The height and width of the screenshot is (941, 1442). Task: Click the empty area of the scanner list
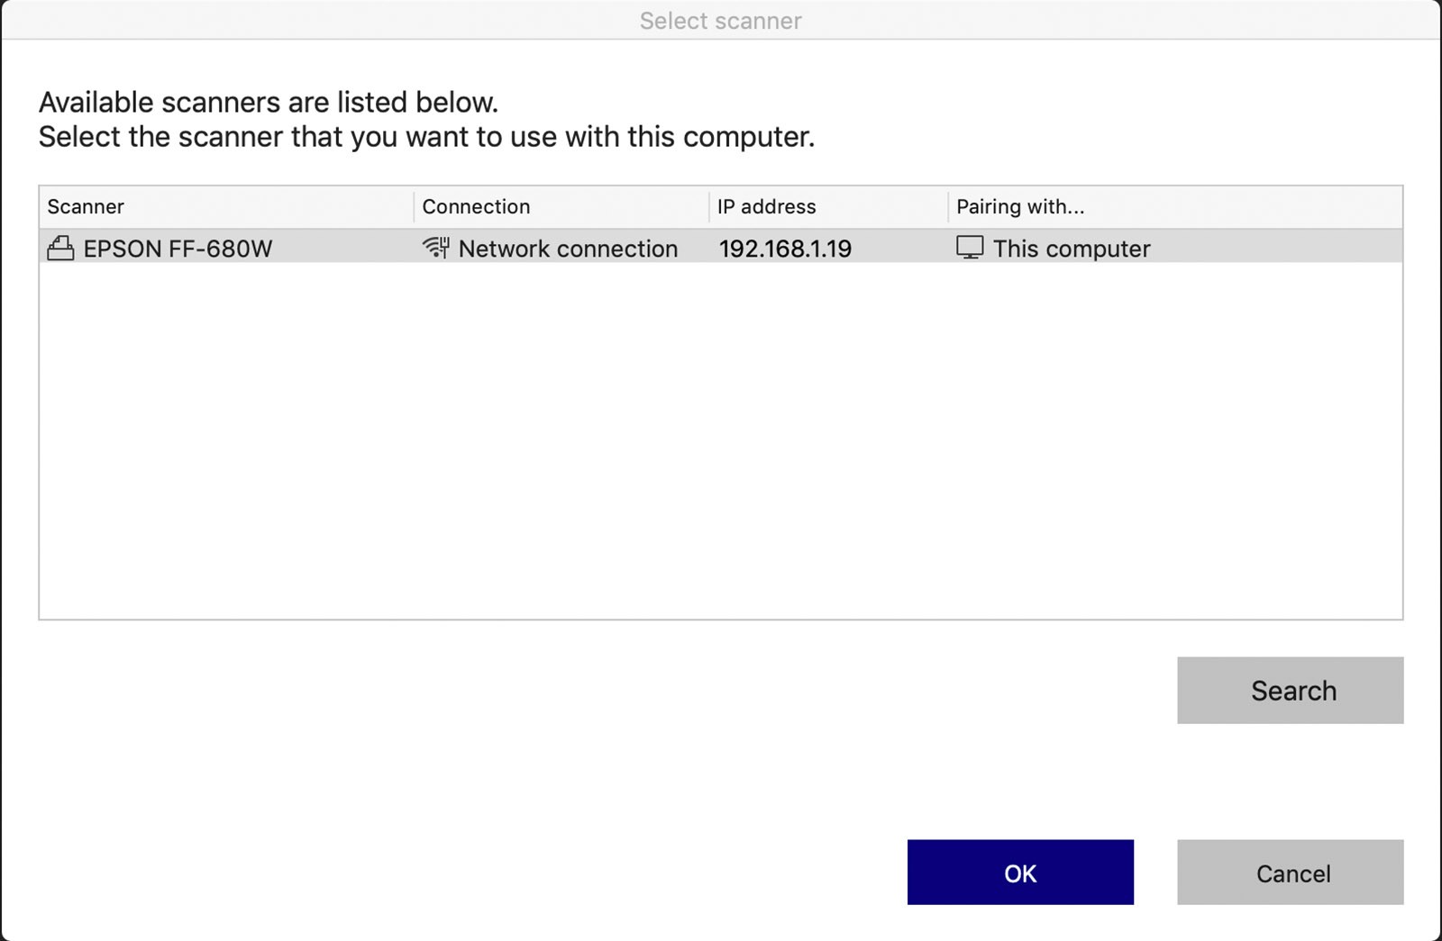(720, 441)
